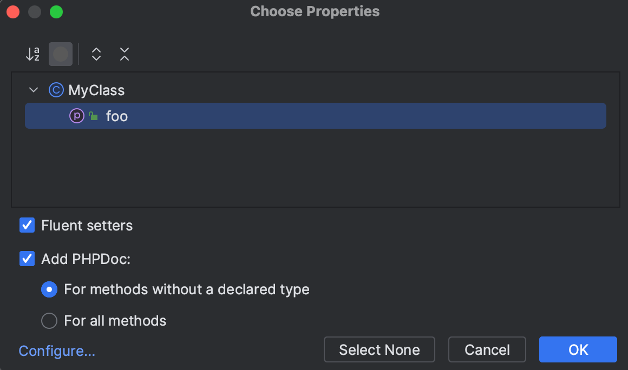
Task: Confirm the dialog with OK
Action: (578, 349)
